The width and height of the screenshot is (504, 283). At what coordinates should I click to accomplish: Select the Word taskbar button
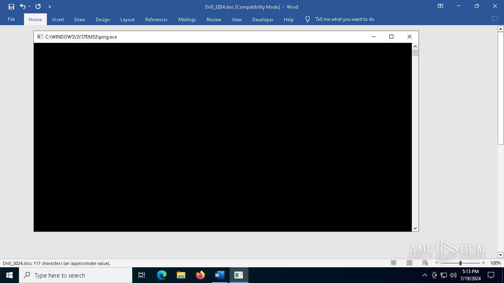219,275
